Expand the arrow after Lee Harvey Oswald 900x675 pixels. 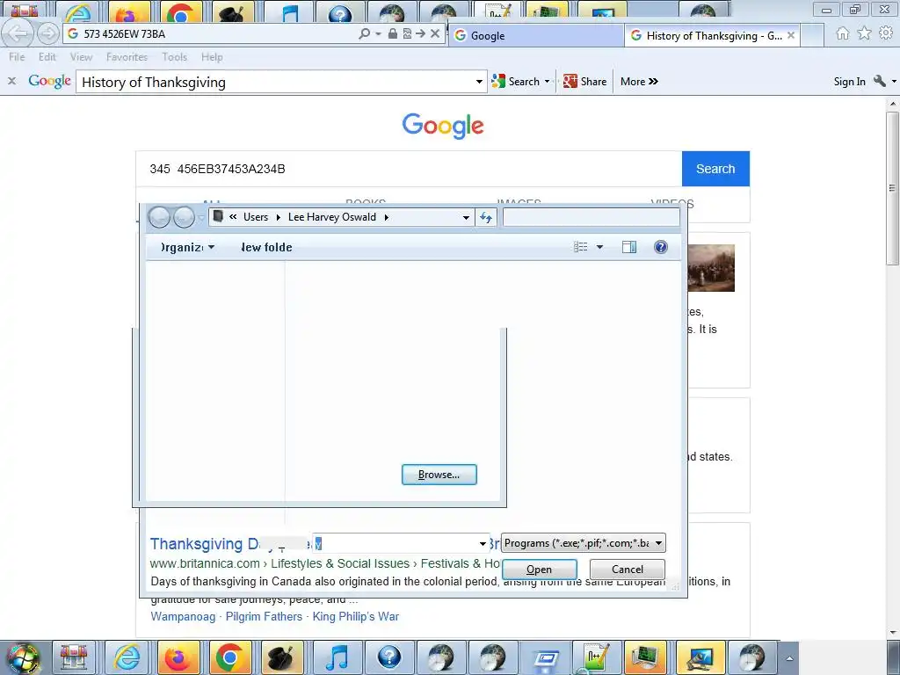pyautogui.click(x=387, y=217)
